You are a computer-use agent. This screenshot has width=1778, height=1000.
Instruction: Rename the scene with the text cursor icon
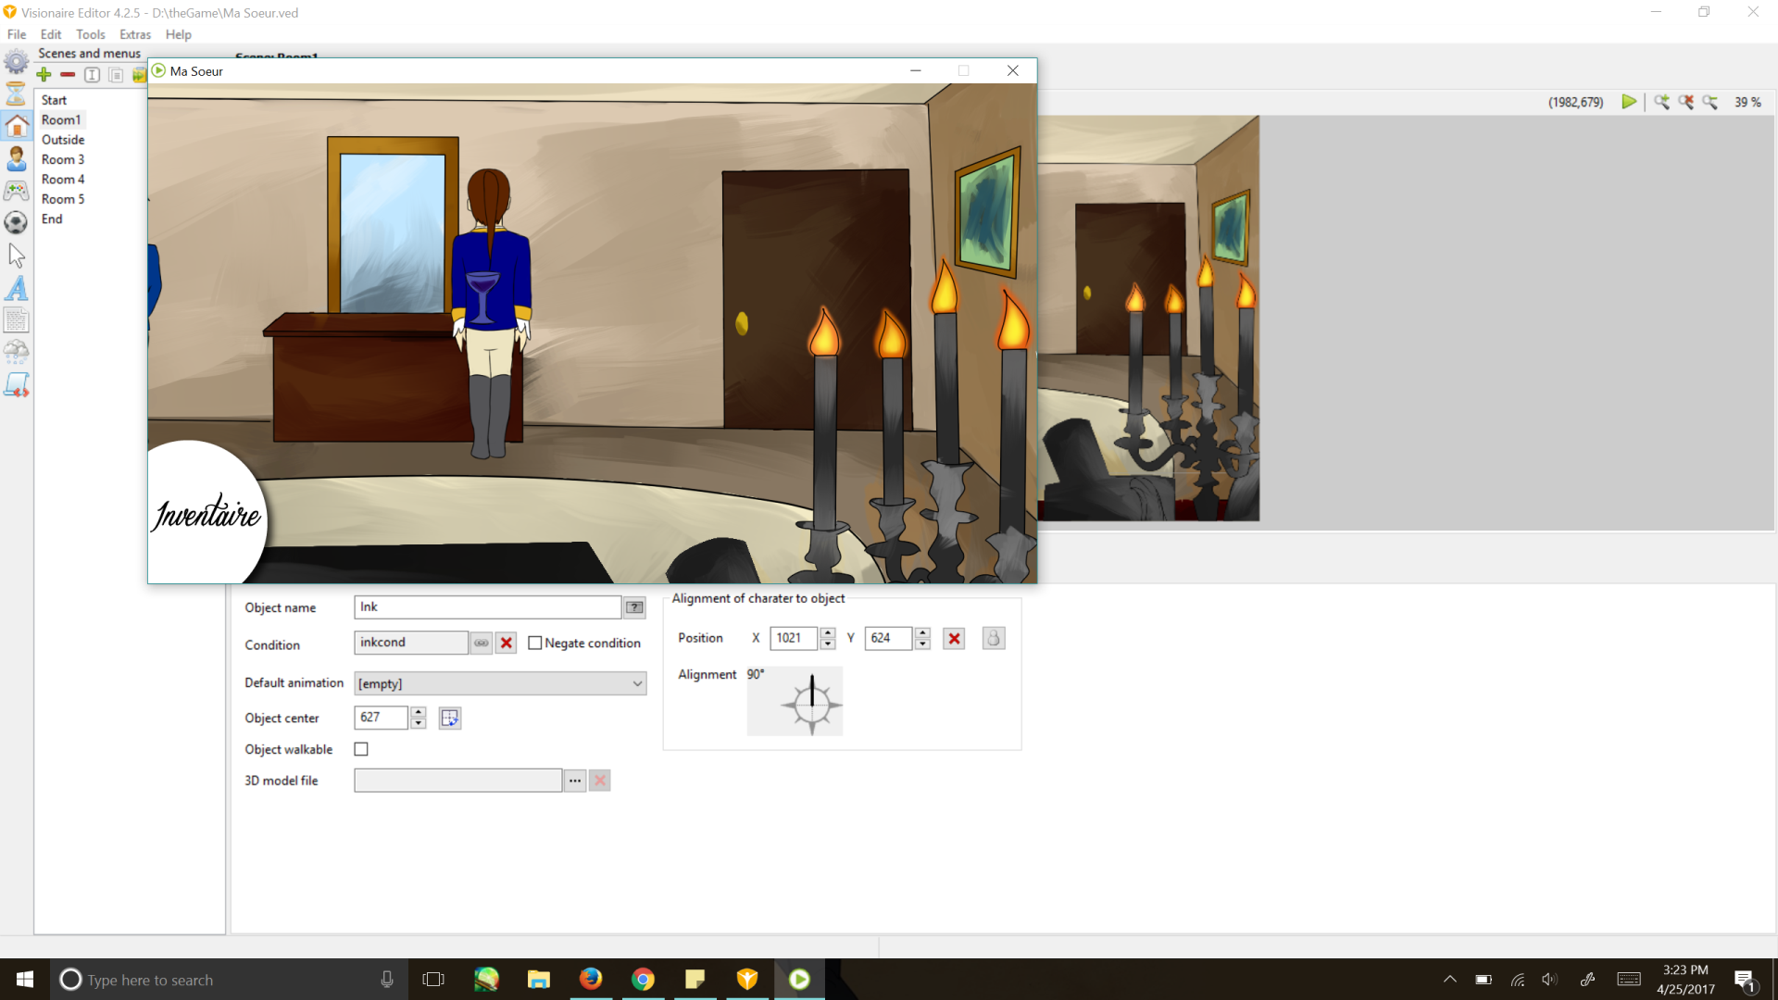pos(92,75)
